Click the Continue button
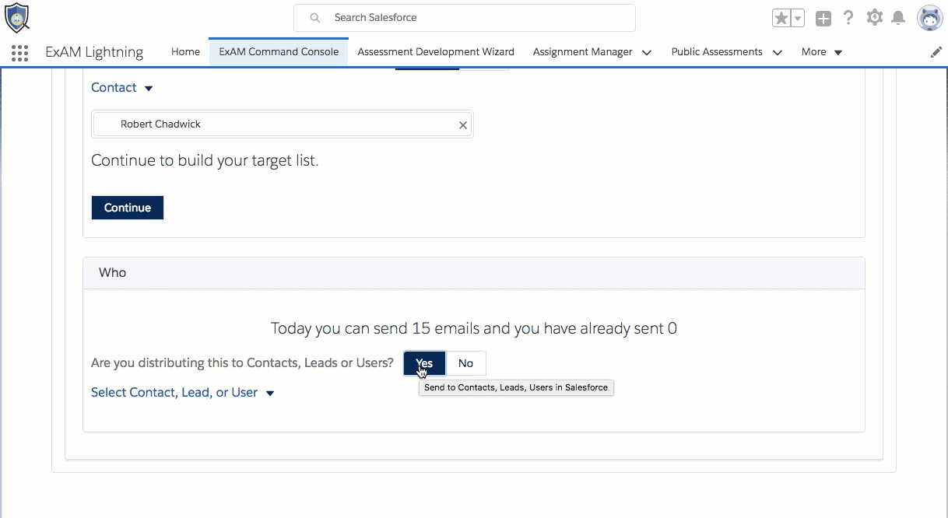 coord(128,208)
